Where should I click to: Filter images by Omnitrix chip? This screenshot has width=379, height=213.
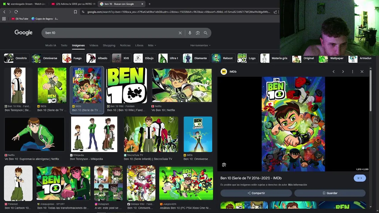(17, 58)
